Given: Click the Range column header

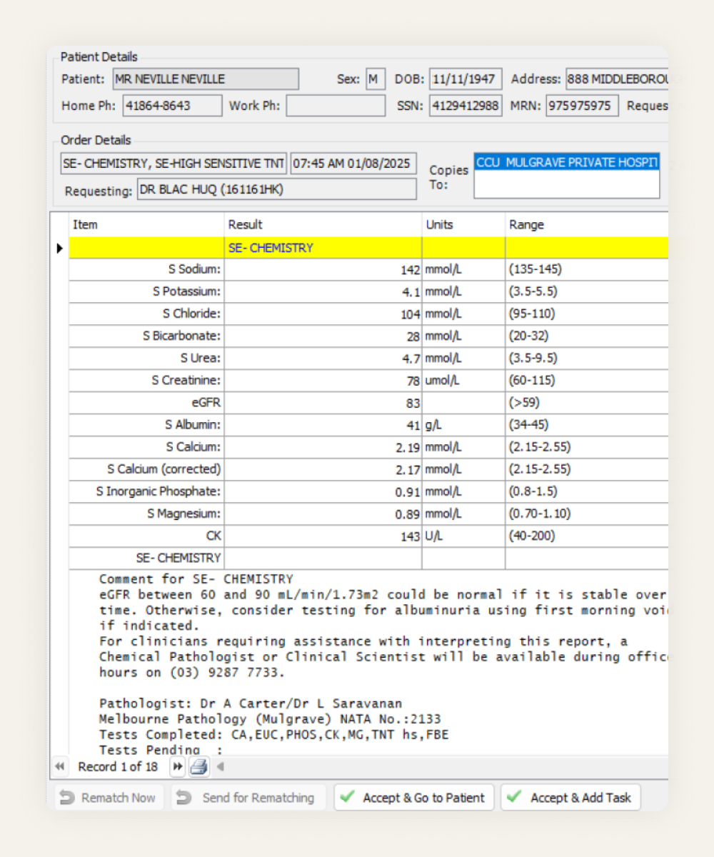Looking at the screenshot, I should coord(587,224).
